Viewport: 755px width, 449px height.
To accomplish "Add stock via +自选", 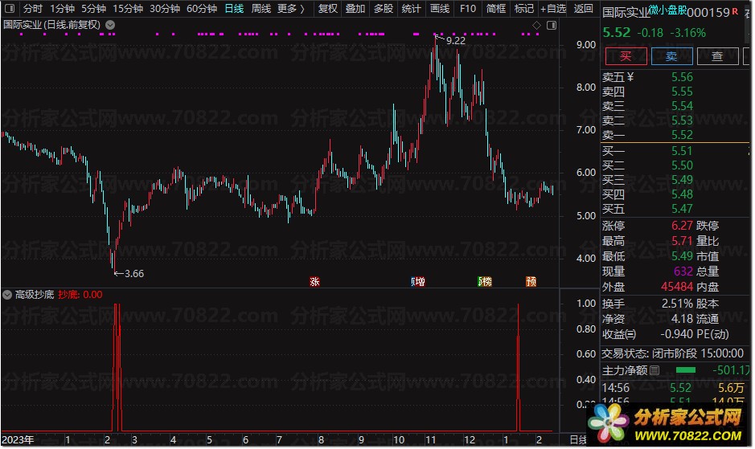I will point(553,8).
